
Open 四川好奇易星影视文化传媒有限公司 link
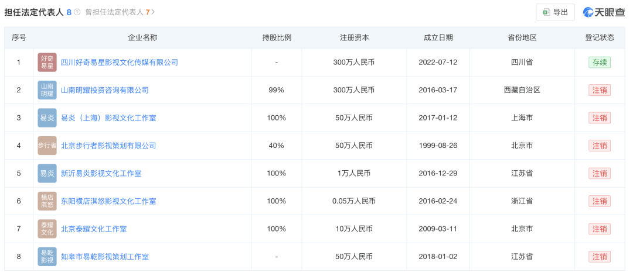120,63
